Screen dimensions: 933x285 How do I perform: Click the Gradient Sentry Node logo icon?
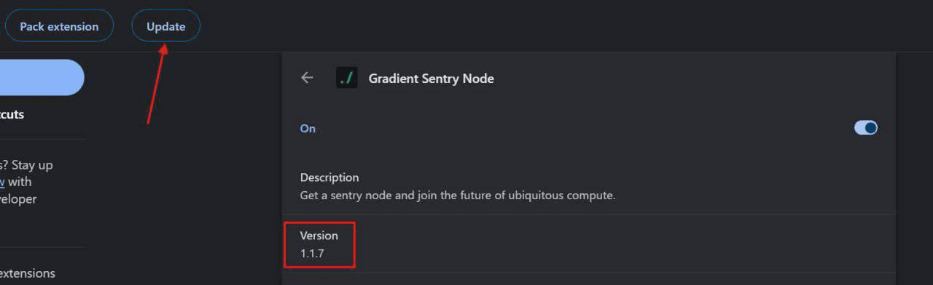tap(347, 78)
